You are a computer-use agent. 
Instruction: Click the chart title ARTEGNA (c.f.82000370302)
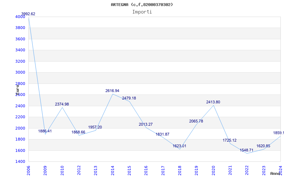[x=142, y=5]
